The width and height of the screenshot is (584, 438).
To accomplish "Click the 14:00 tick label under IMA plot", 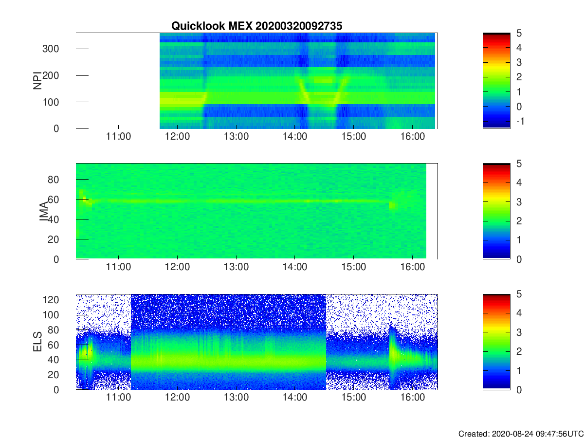I will 295,267.
